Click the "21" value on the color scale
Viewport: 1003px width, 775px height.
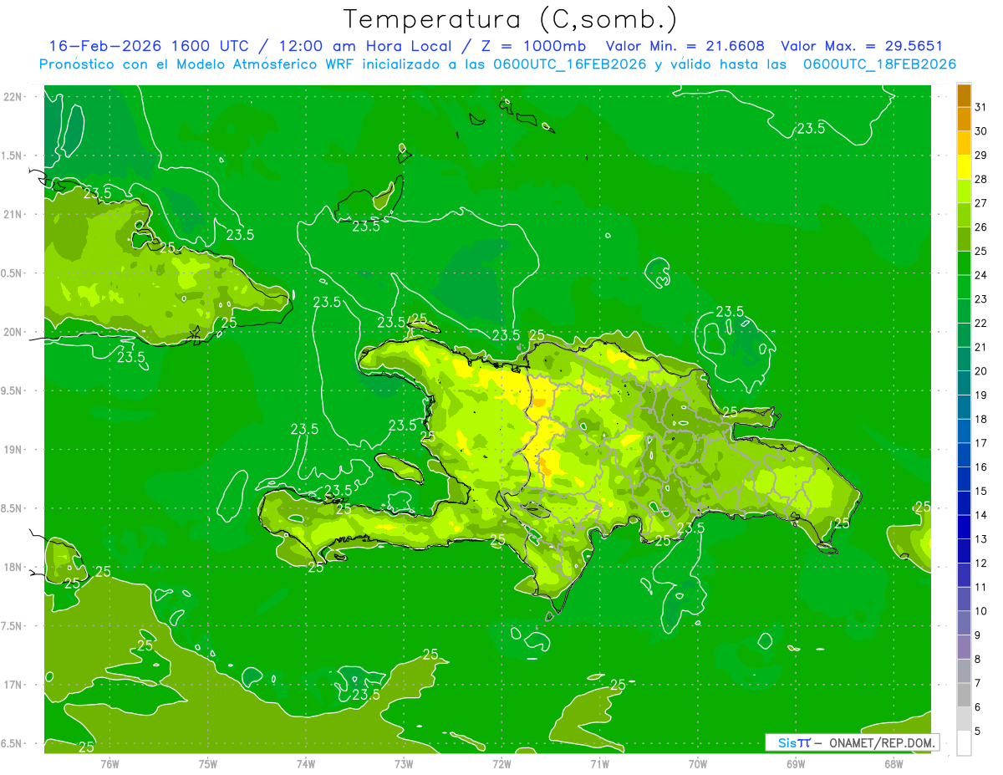pyautogui.click(x=981, y=347)
